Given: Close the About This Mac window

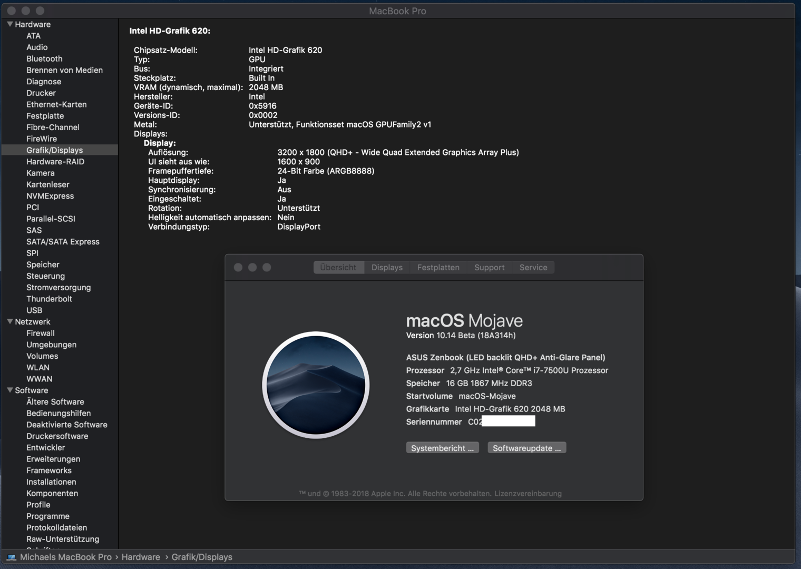Looking at the screenshot, I should pos(238,268).
